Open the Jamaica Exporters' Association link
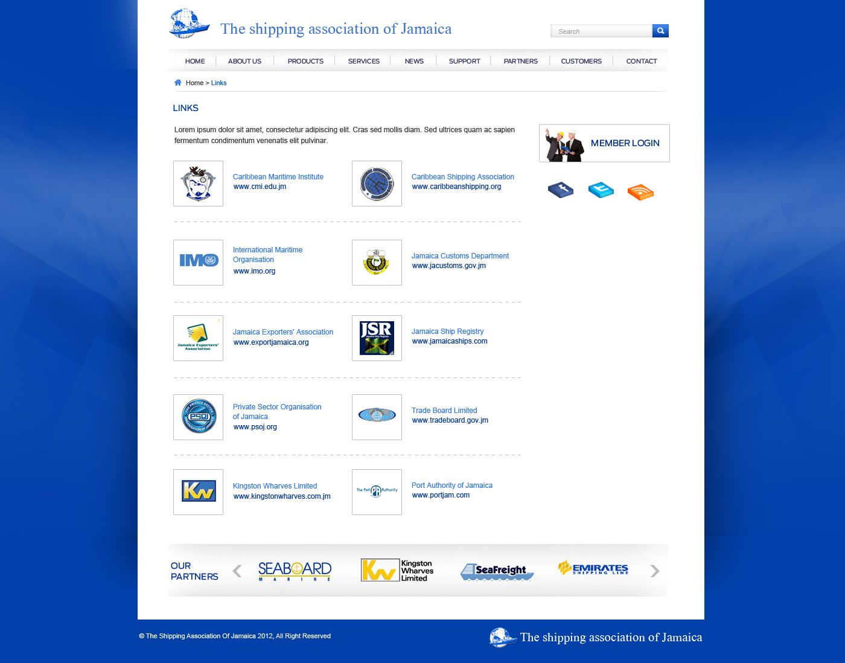The image size is (845, 663). (283, 332)
